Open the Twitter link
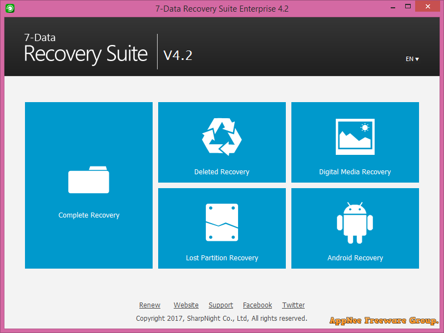This screenshot has height=333, width=444. pyautogui.click(x=294, y=305)
